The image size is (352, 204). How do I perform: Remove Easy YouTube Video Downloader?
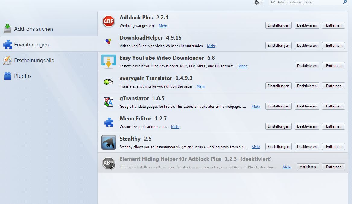coord(334,65)
